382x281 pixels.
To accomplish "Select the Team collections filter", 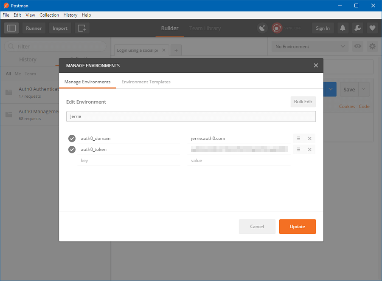I will (30, 74).
